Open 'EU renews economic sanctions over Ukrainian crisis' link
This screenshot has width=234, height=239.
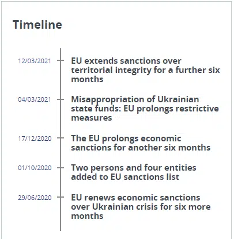click(141, 207)
